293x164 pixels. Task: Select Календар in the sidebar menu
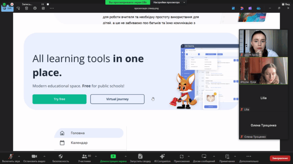[x=89, y=143]
